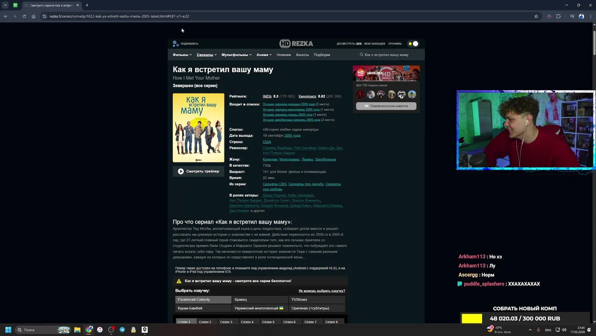The width and height of the screenshot is (596, 336).
Task: Select Оригинал (+субтитры) voiceover
Action: (317, 308)
